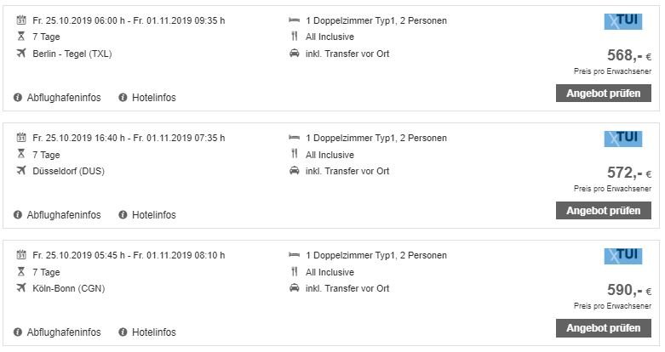Click Angebot prüfen for the 590 euro Köln-Bonn offer
This screenshot has width=665, height=352.
pos(604,328)
